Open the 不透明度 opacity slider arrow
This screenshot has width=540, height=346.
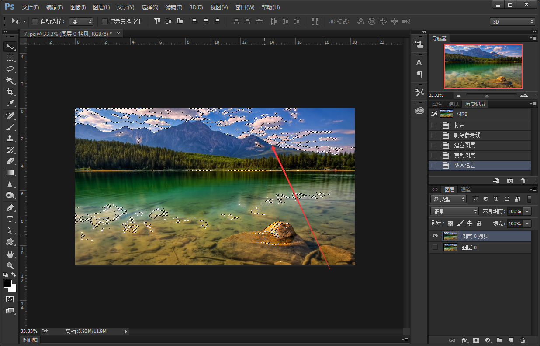[527, 211]
